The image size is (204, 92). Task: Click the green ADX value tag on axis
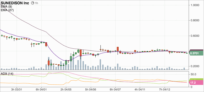click(x=196, y=79)
